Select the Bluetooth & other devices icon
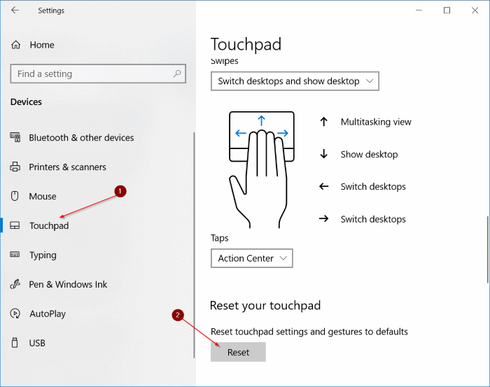 tap(15, 138)
